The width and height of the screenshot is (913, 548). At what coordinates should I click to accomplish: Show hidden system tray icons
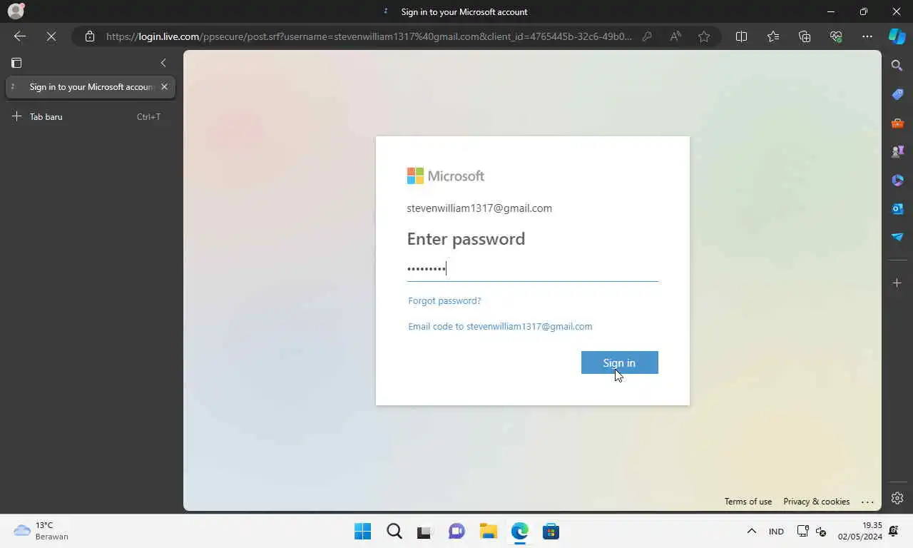751,532
